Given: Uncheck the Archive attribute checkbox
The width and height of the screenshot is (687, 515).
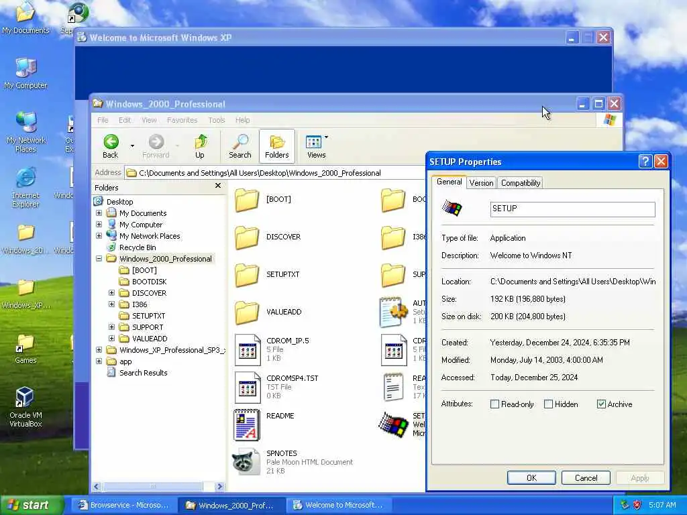Looking at the screenshot, I should pos(601,404).
